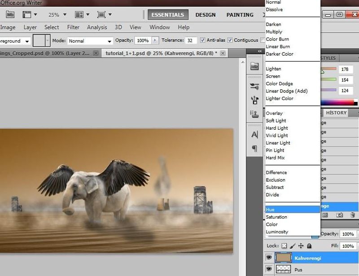This screenshot has width=359, height=276.
Task: Open the Character panel icon
Action: click(x=254, y=134)
